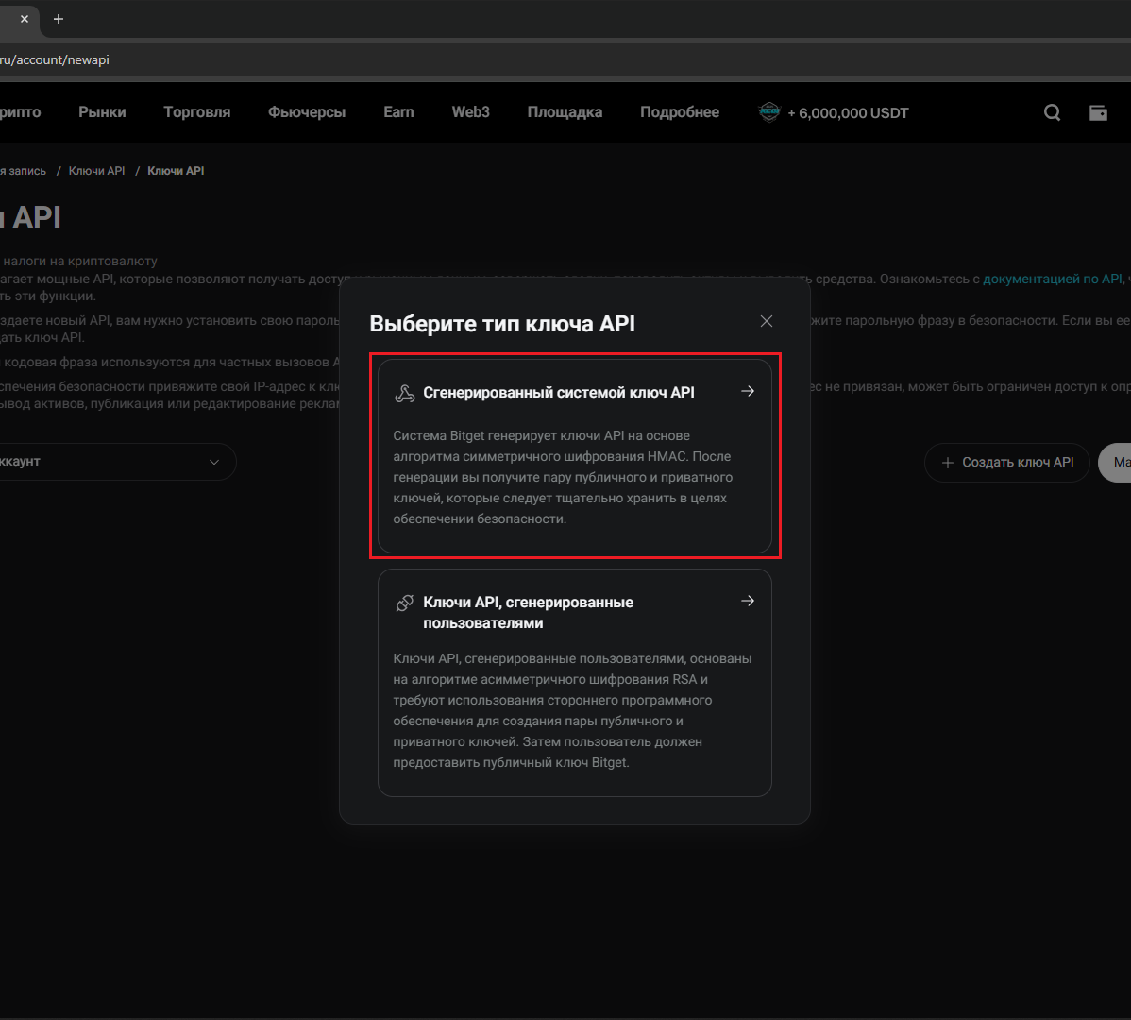Open the Подробнее menu
1131x1020 pixels.
[x=680, y=112]
